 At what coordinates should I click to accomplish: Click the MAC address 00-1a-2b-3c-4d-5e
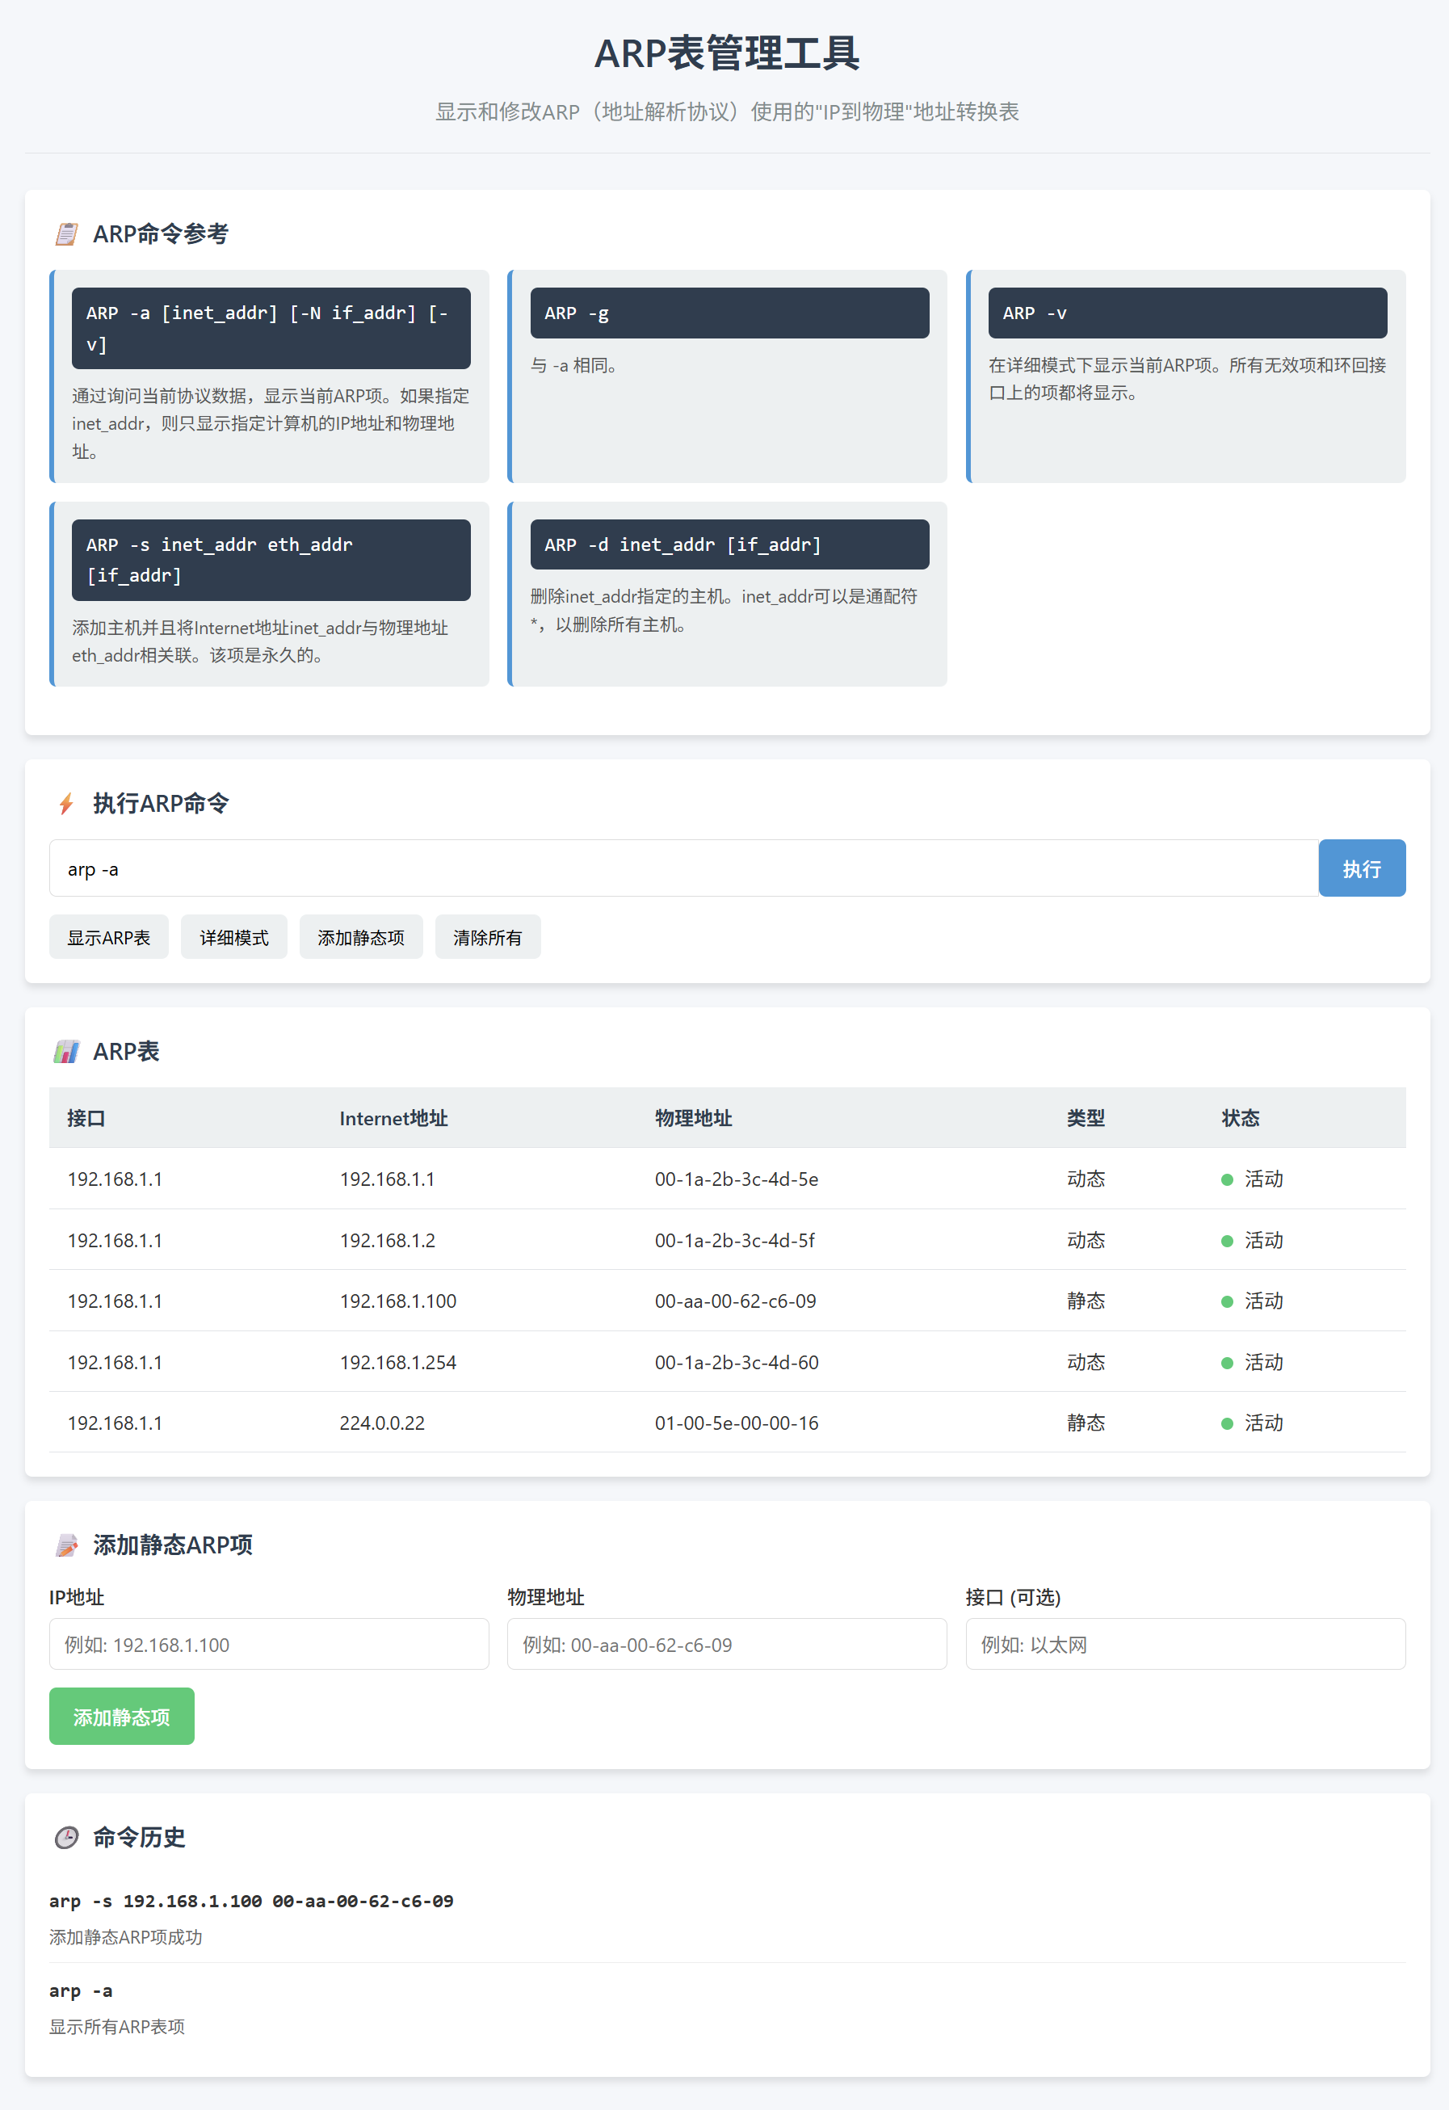737,1179
